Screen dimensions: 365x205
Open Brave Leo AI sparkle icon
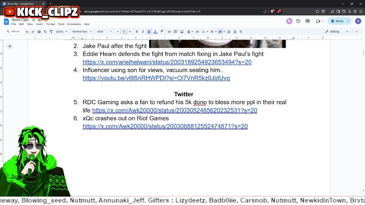[x=349, y=11]
